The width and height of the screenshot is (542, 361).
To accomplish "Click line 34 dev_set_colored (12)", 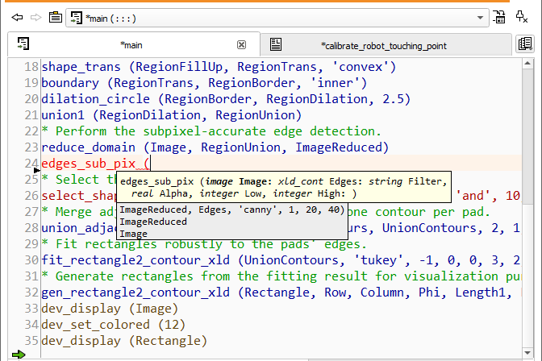I will [x=114, y=325].
